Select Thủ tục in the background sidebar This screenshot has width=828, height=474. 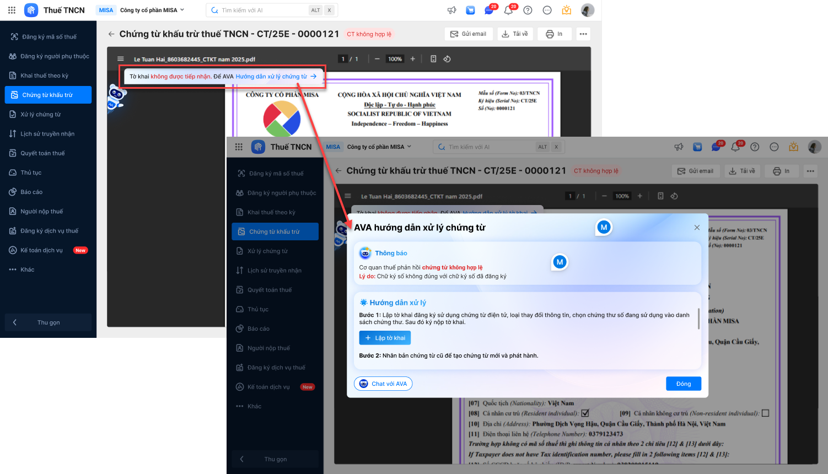coord(48,173)
